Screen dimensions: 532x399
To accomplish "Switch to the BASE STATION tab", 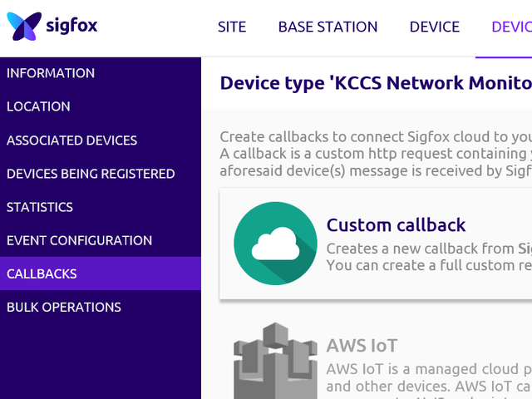I will click(328, 27).
